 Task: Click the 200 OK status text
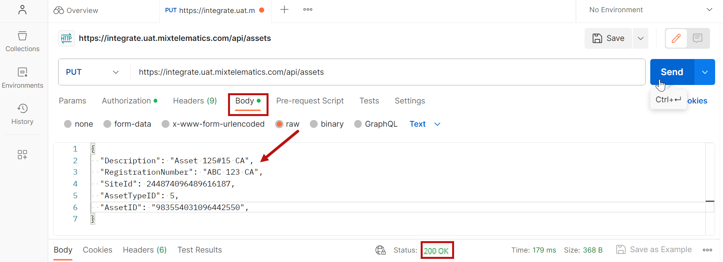pos(436,251)
